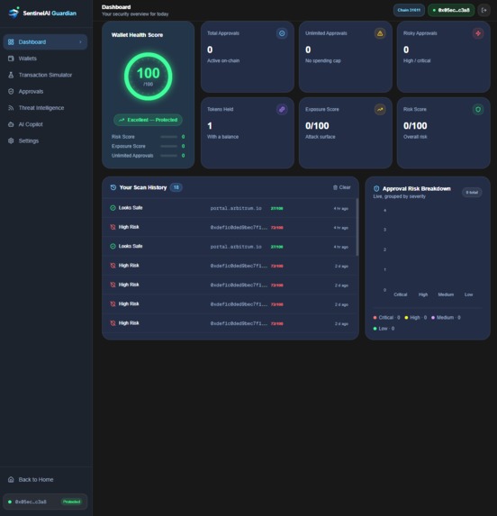
Task: Click the first High Risk blocked icon
Action: pos(113,227)
